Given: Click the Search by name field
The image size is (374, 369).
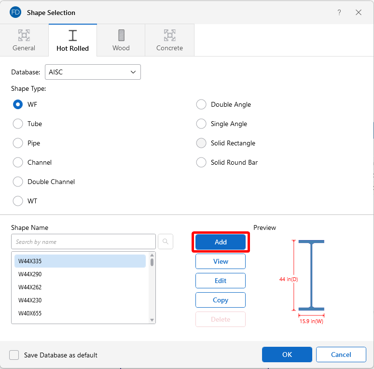Looking at the screenshot, I should [x=83, y=241].
